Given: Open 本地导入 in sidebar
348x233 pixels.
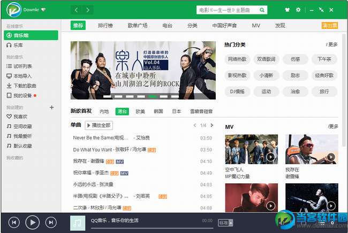Looking at the screenshot, I should (x=31, y=76).
